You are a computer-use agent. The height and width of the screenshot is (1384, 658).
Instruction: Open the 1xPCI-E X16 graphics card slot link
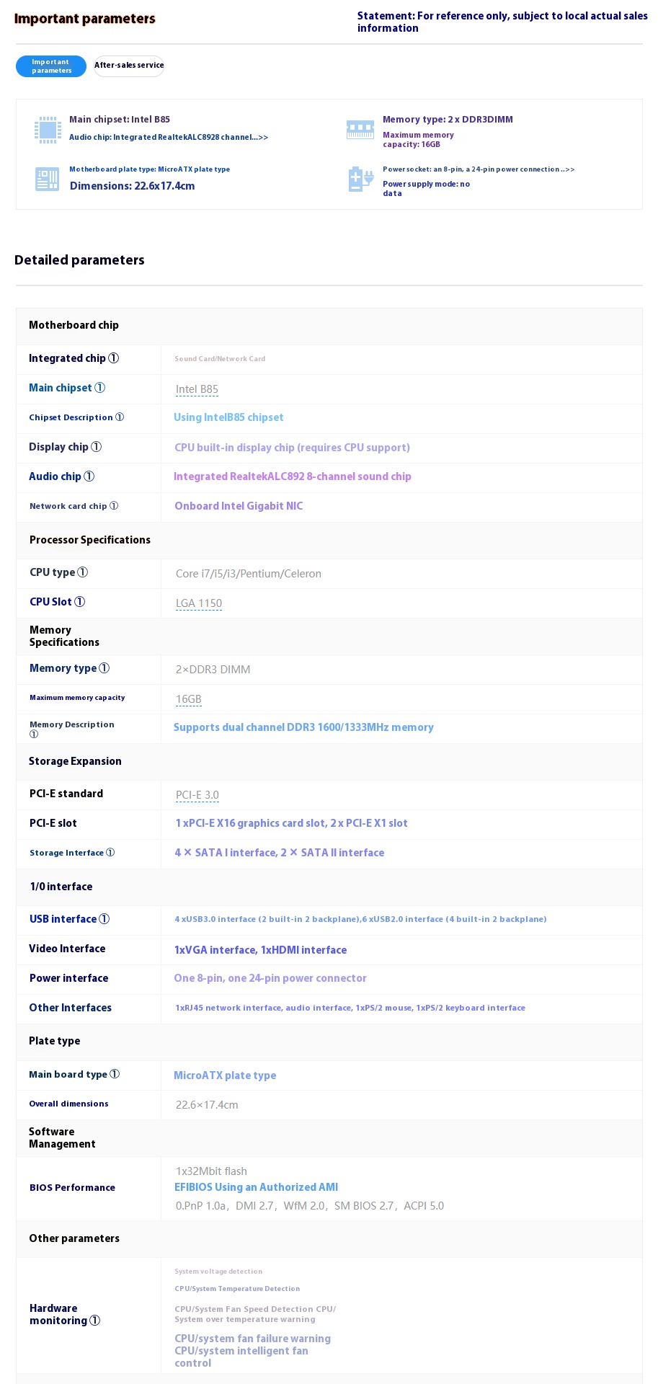coord(291,823)
